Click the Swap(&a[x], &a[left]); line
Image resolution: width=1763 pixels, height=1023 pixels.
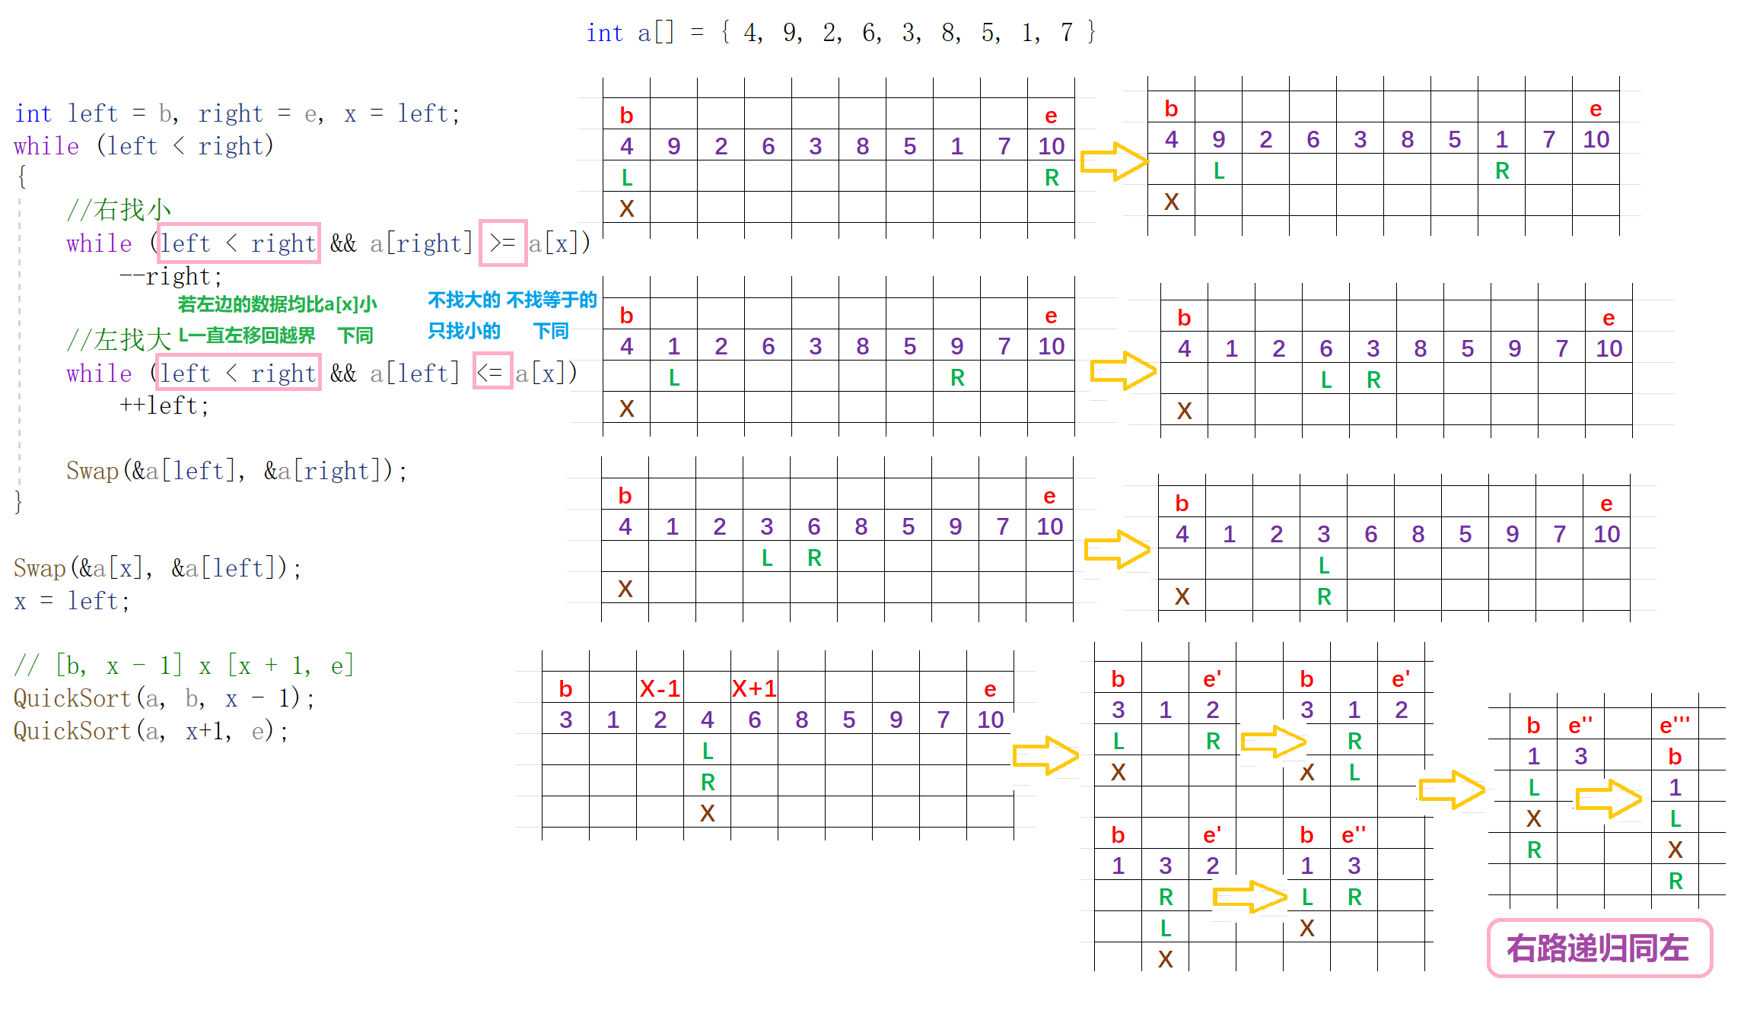(x=158, y=568)
